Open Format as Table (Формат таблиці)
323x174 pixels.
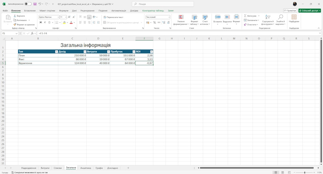(x=194, y=20)
